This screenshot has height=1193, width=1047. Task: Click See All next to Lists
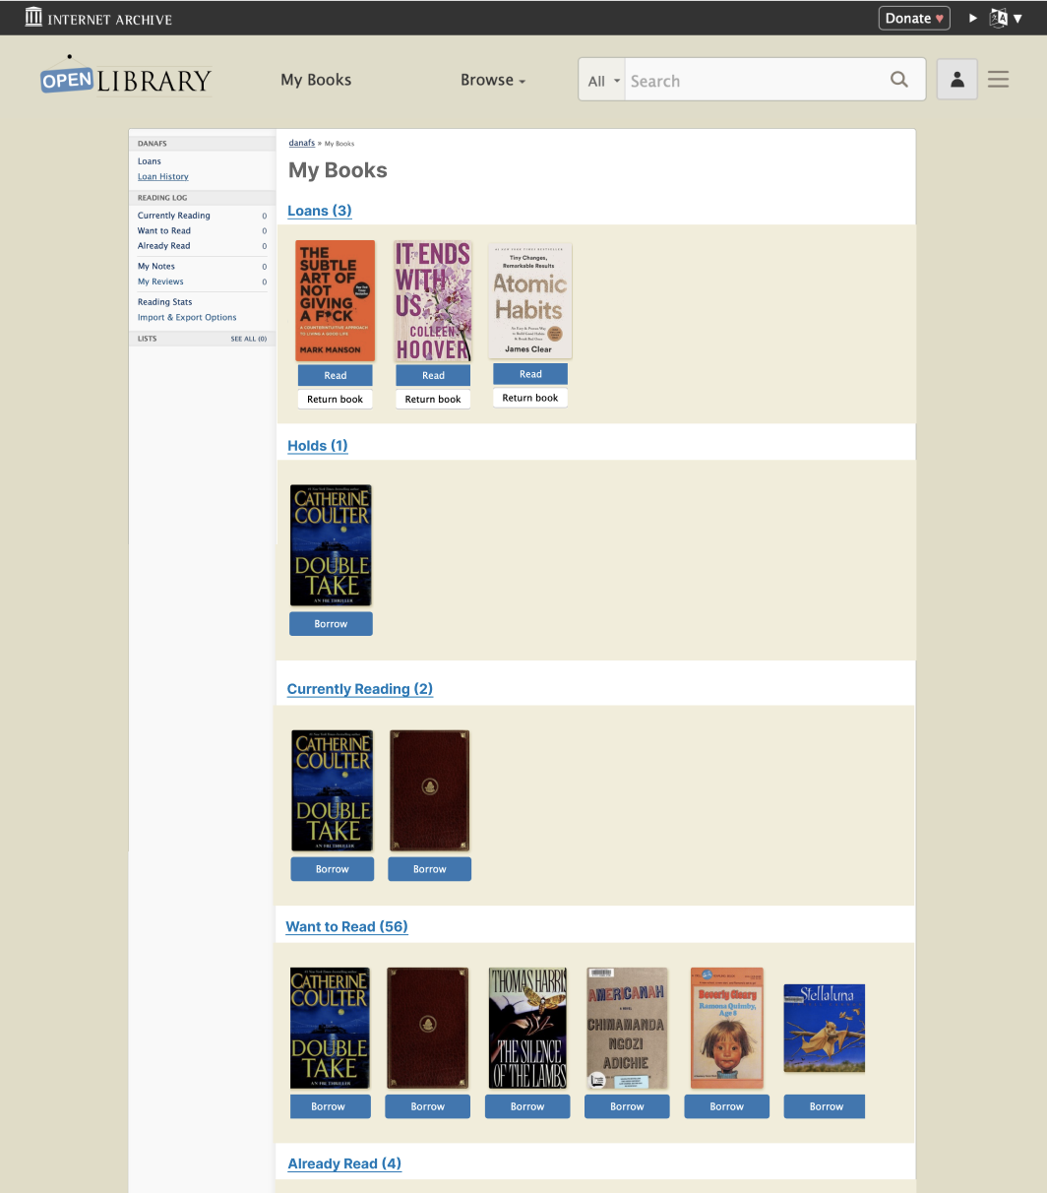coord(248,339)
